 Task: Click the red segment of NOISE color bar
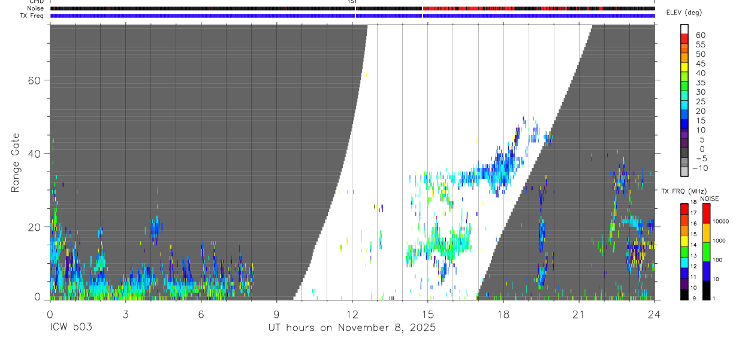pyautogui.click(x=706, y=213)
